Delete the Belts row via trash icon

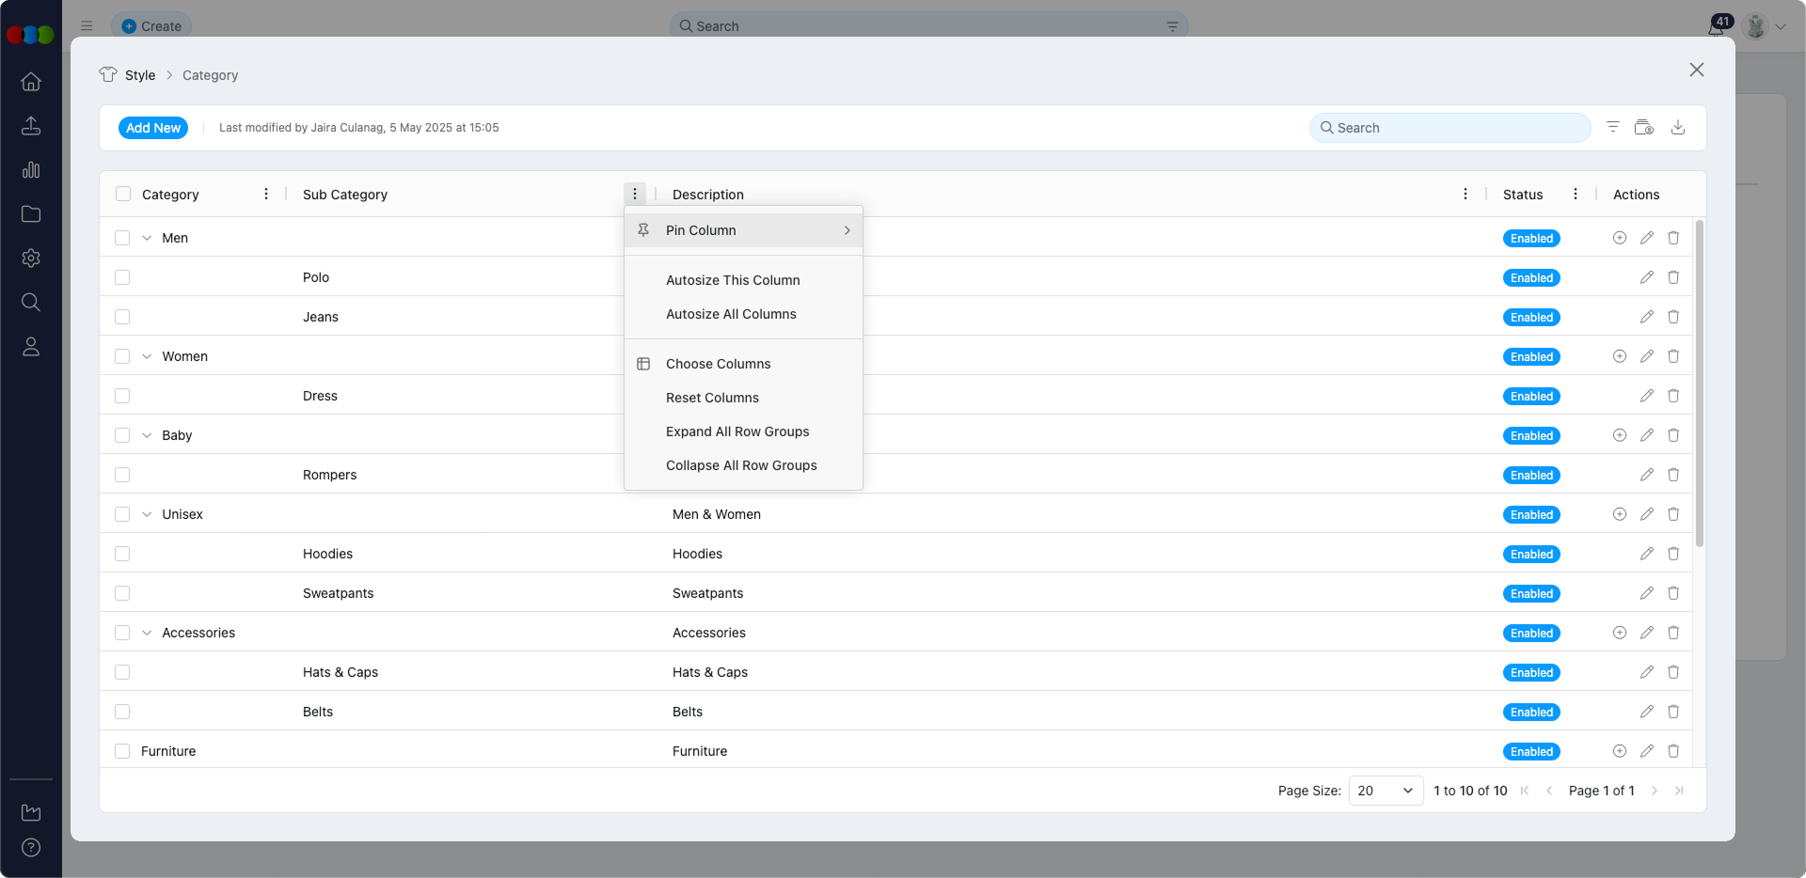pos(1673,712)
